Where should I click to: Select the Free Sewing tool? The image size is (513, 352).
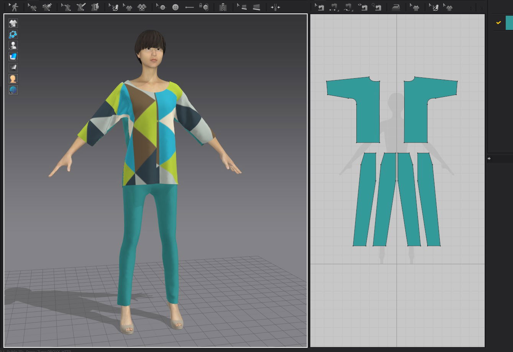click(x=348, y=7)
